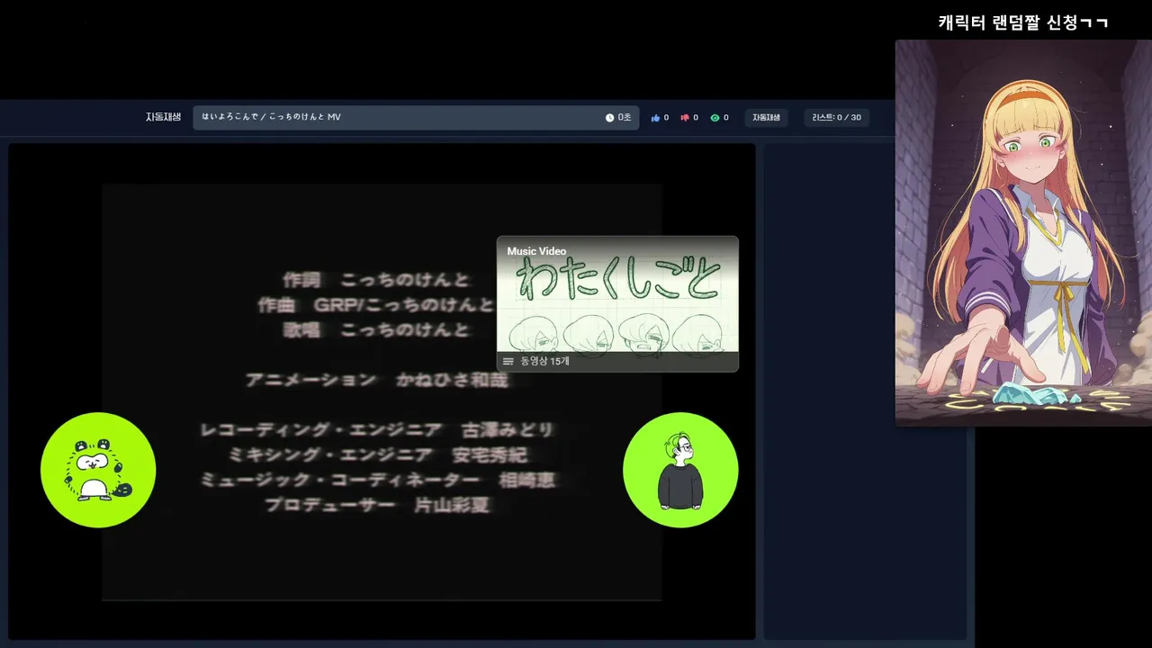This screenshot has width=1152, height=648.
Task: Click the thumbs-down dislike icon
Action: 685,118
